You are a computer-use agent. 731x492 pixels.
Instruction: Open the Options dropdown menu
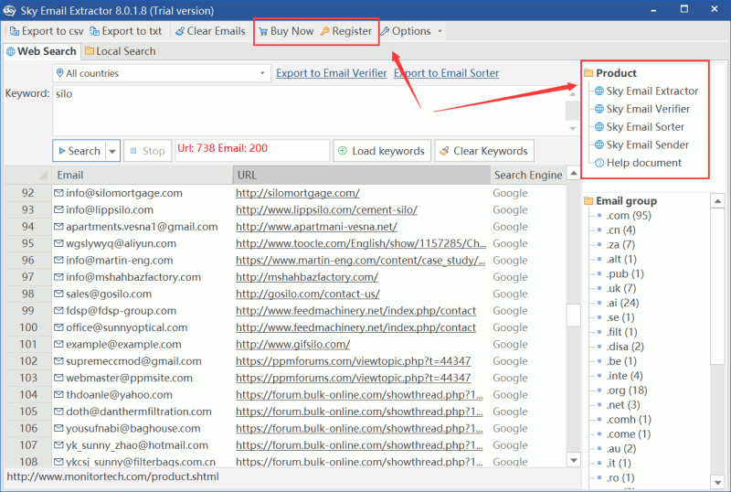coord(411,31)
